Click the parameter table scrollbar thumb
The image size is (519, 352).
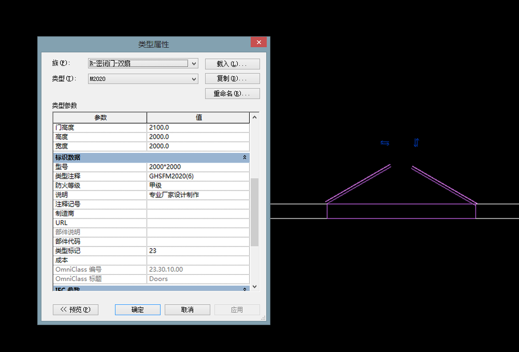254,212
